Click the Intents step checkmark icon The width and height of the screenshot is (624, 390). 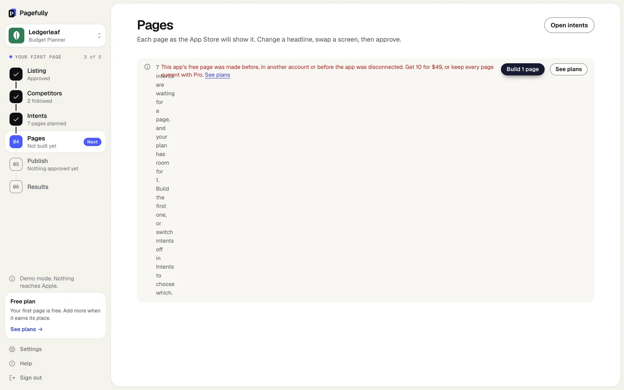[16, 119]
